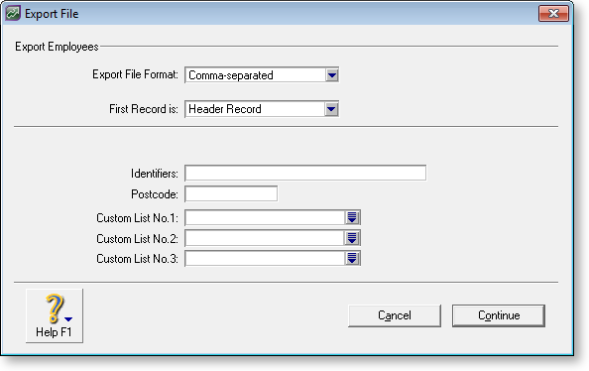Open Custom List No.2 lookup list icon

click(x=352, y=238)
